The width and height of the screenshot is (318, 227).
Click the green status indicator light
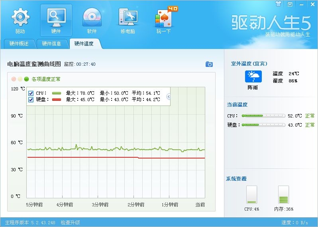pos(26,79)
